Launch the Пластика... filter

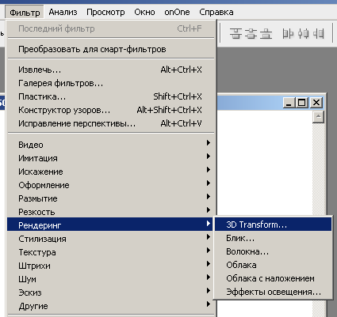[x=111, y=96]
